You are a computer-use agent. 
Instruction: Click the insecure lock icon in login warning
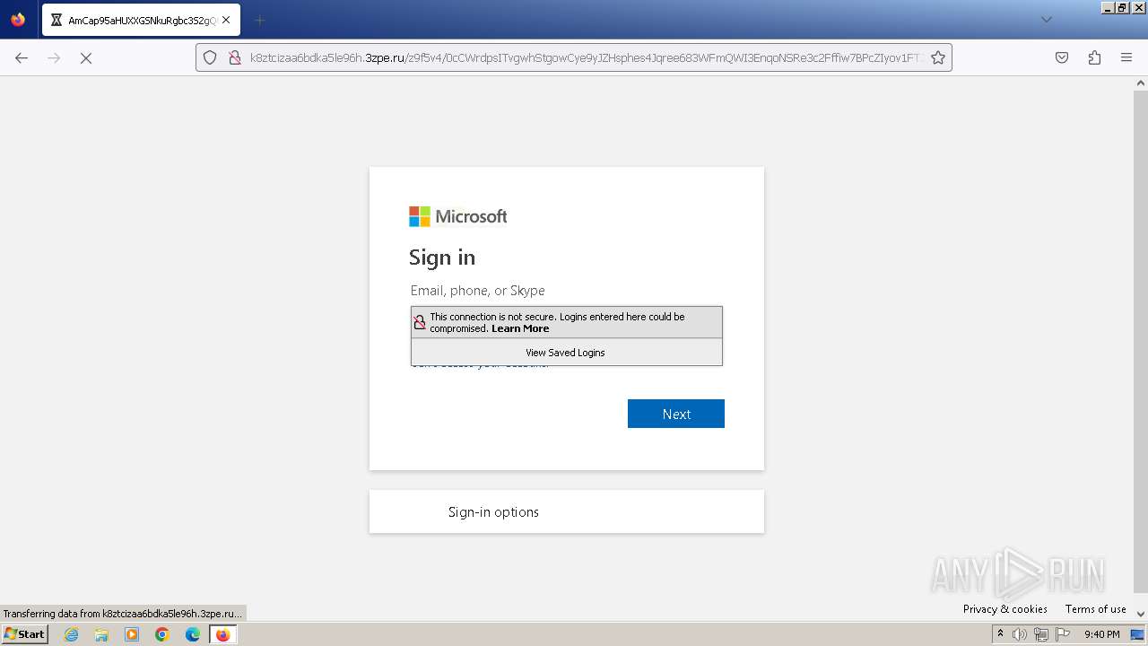pyautogui.click(x=420, y=322)
